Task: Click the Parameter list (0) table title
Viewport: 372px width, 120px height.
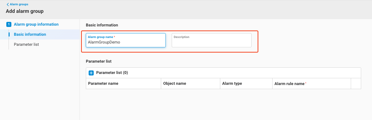Action: click(x=112, y=73)
